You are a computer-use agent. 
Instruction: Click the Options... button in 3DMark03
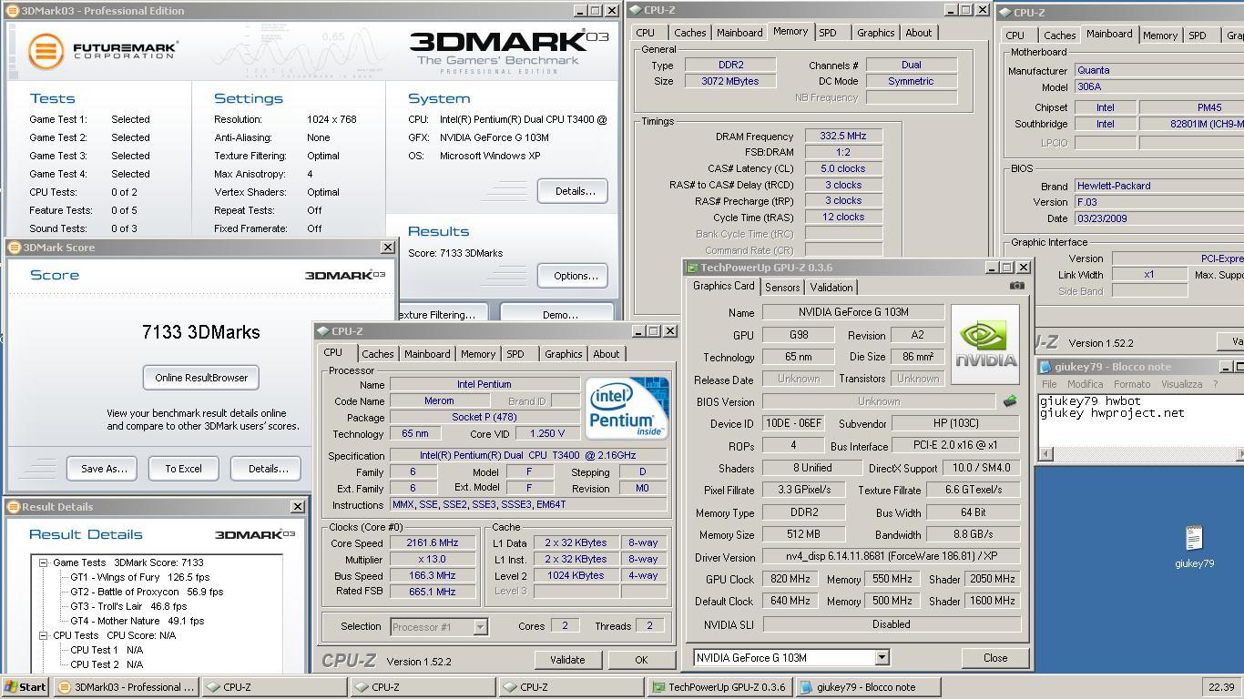pos(574,276)
